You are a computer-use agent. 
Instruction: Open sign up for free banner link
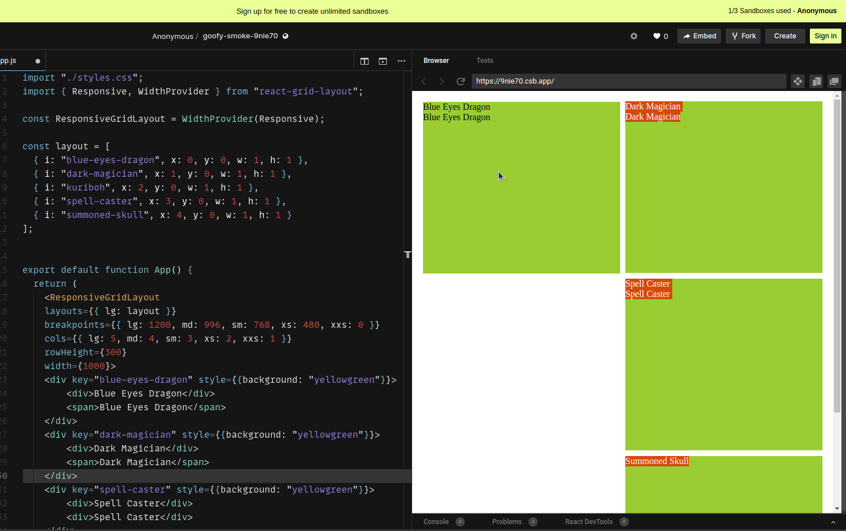[312, 11]
